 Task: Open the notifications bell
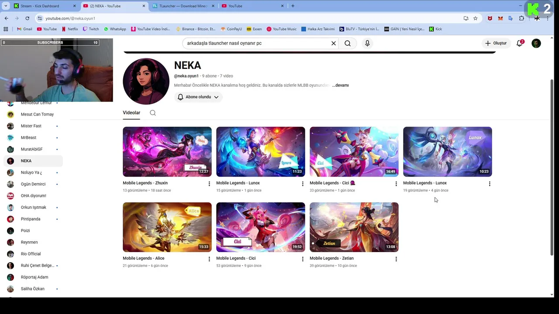(x=520, y=43)
